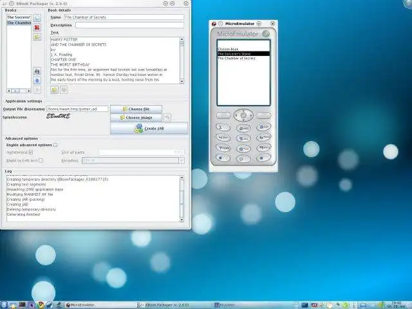Click the power button on MicroEmulator phone
Image resolution: width=412 pixels, height=309 pixels.
coord(266,33)
